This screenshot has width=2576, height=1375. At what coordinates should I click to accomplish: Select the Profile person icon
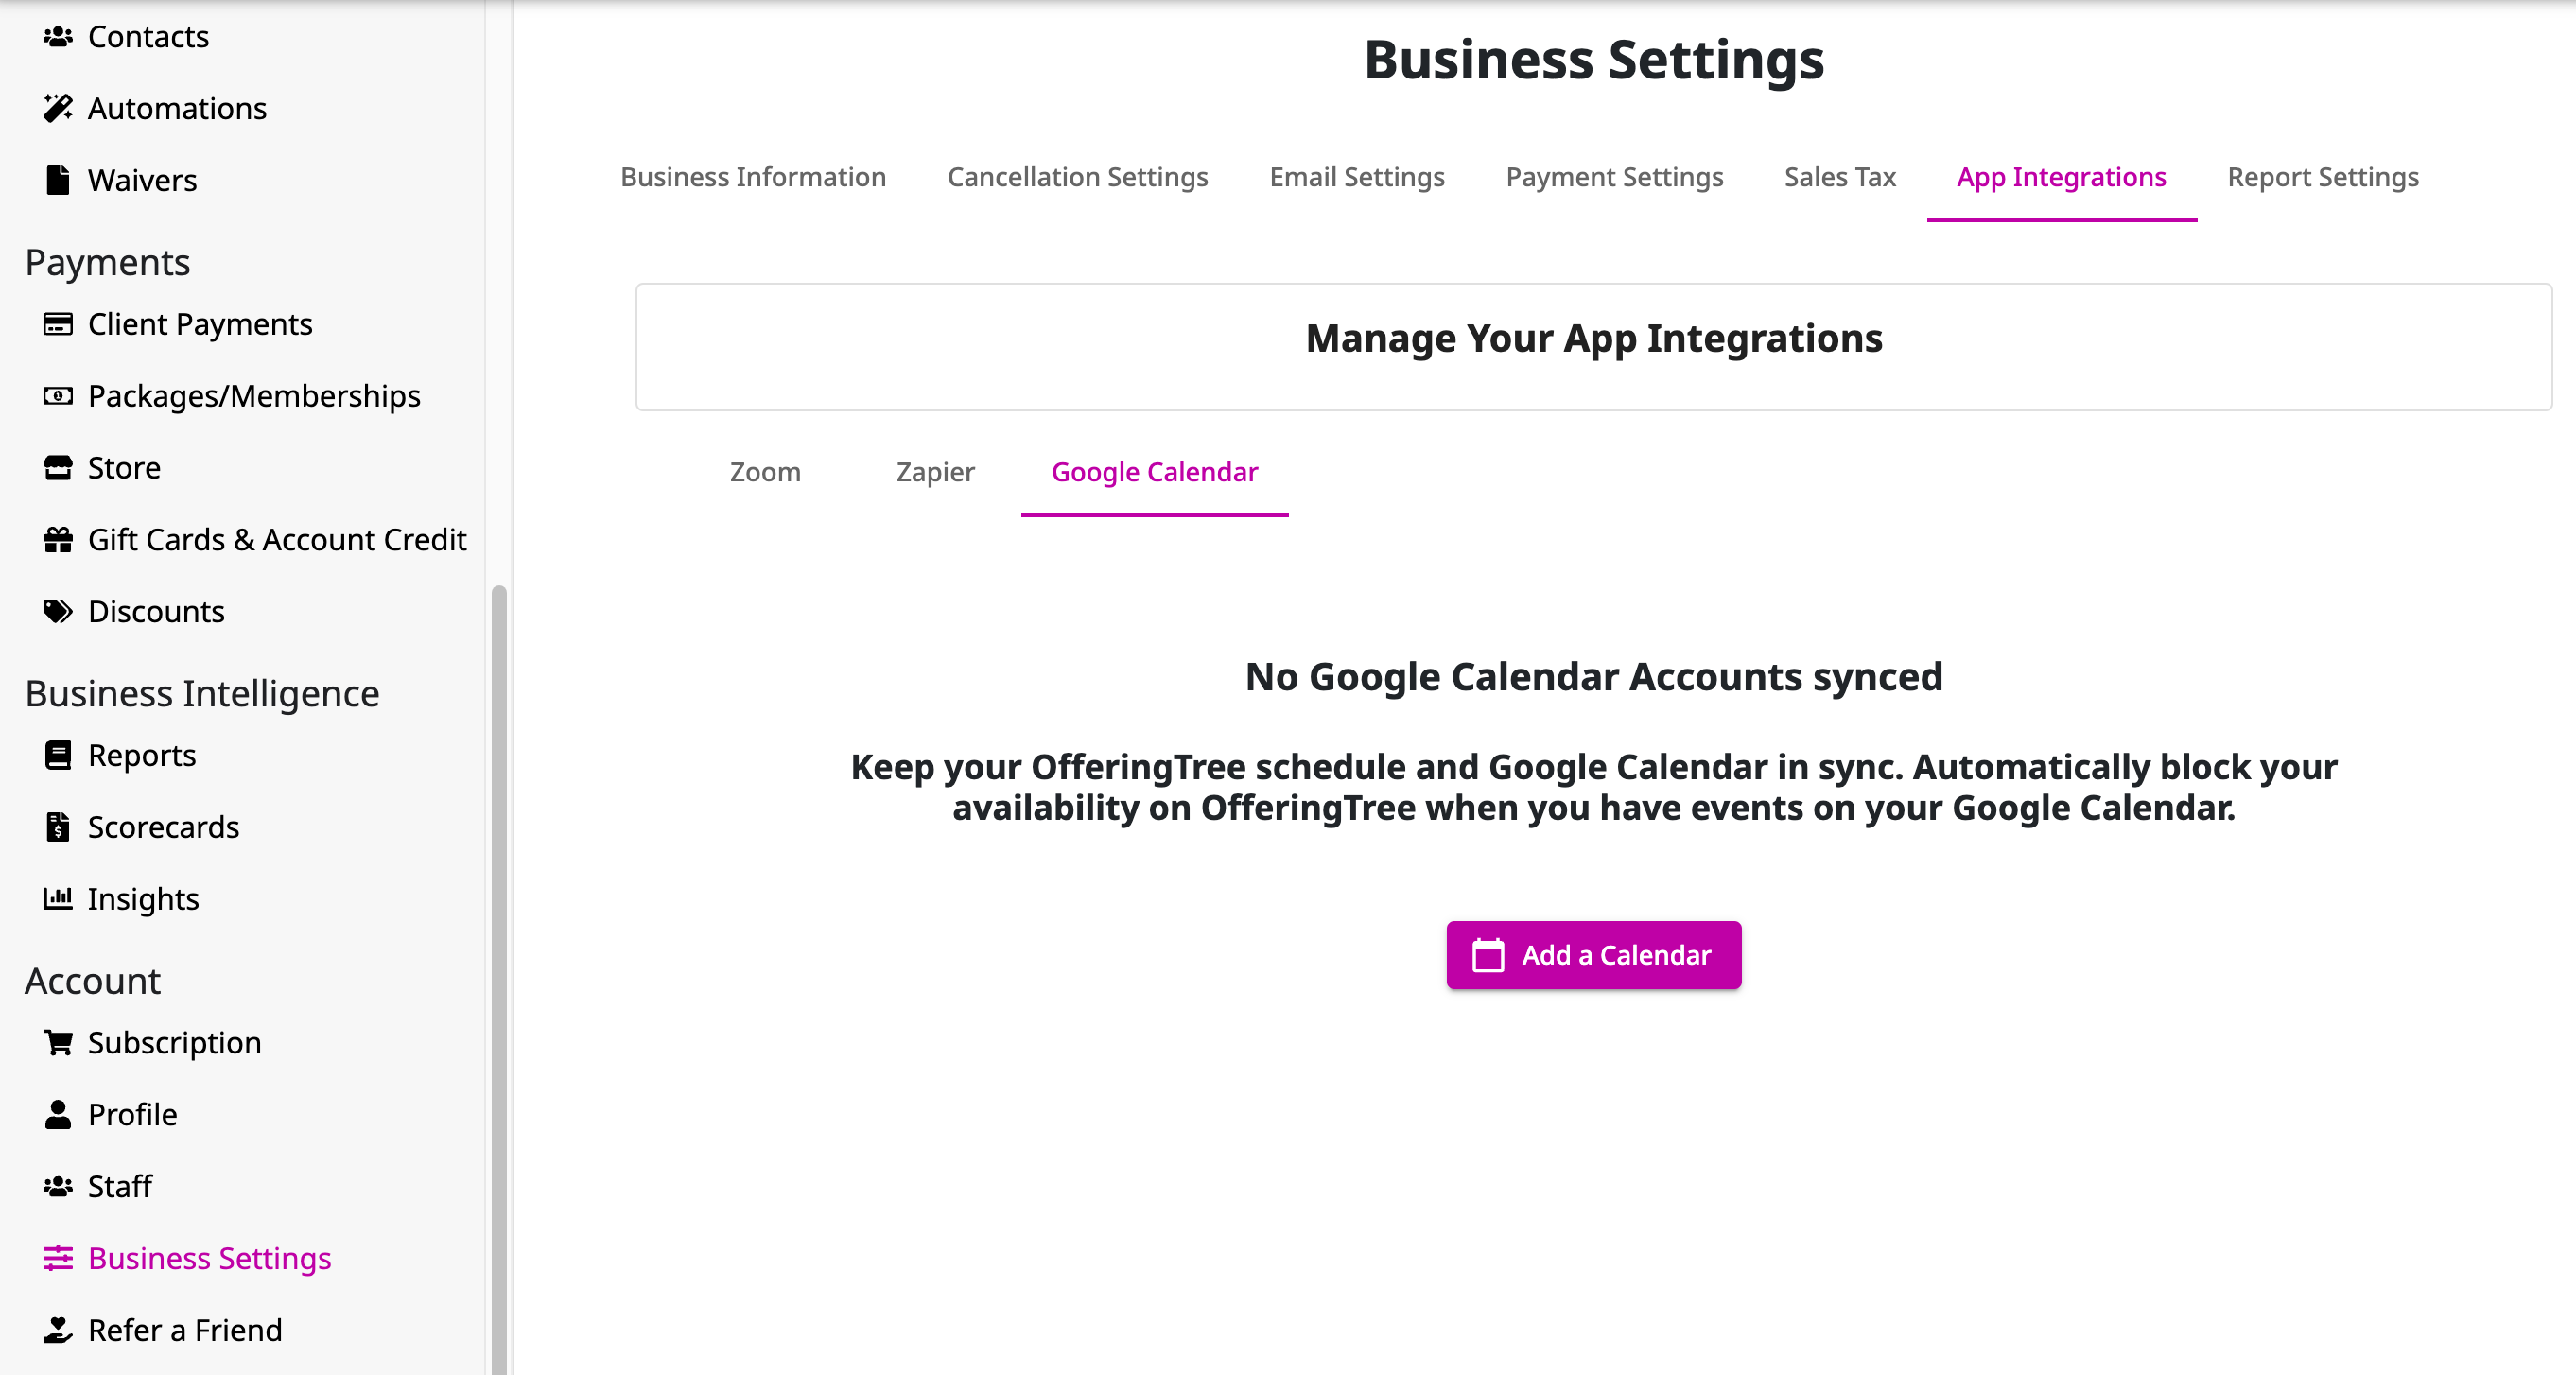pyautogui.click(x=59, y=1114)
